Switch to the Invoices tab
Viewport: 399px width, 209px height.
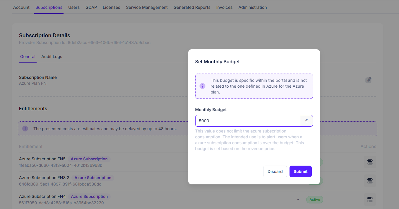click(224, 7)
